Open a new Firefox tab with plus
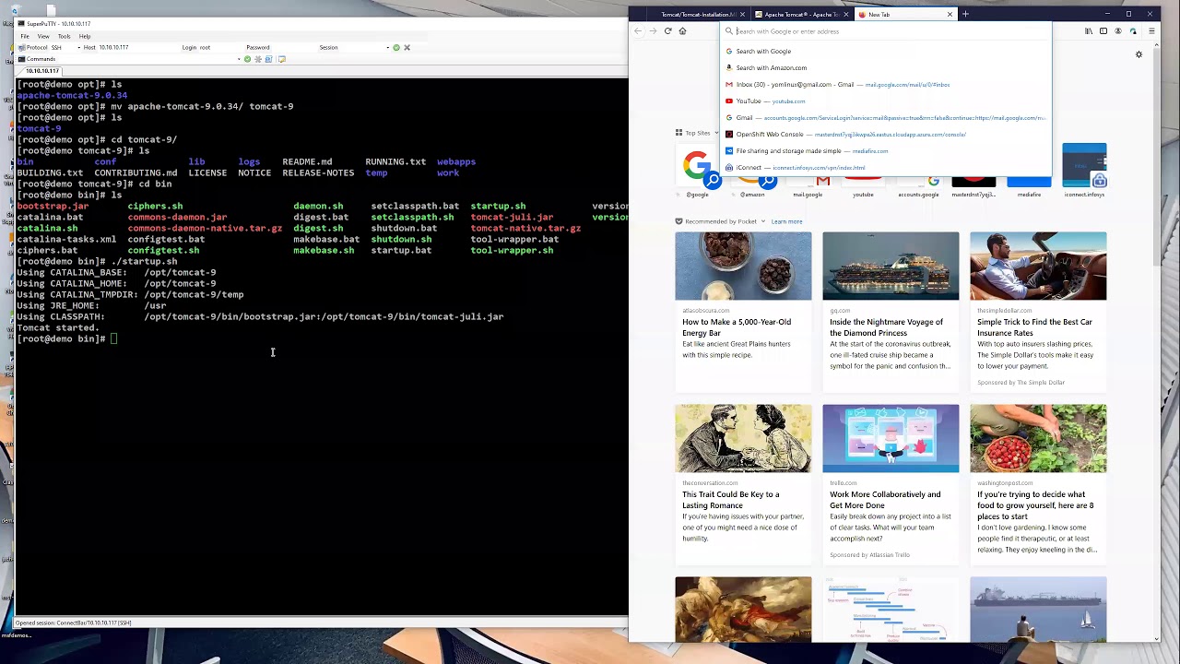Image resolution: width=1180 pixels, height=664 pixels. [965, 15]
